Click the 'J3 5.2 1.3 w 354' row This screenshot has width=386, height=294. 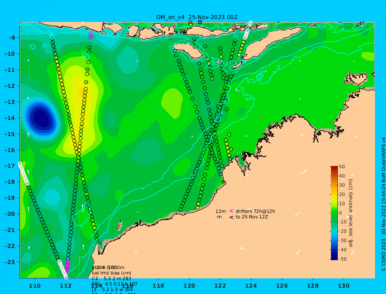click(x=112, y=290)
